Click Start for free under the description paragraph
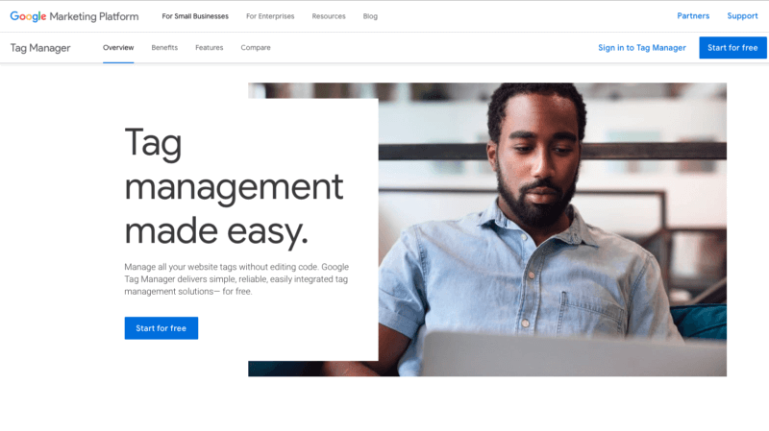Screen dimensions: 769x431 tap(161, 328)
